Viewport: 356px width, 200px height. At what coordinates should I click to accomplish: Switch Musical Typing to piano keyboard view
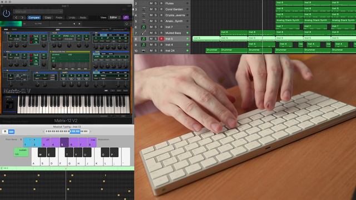tap(5, 132)
